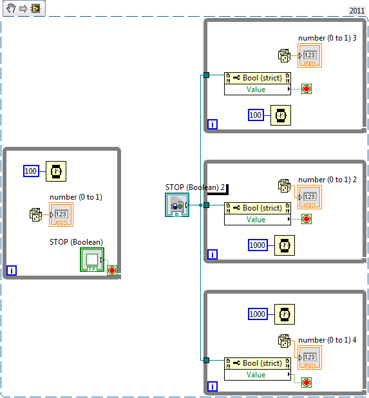The height and width of the screenshot is (398, 369).
Task: Click the VI snippet icon in header
Action: click(x=35, y=8)
